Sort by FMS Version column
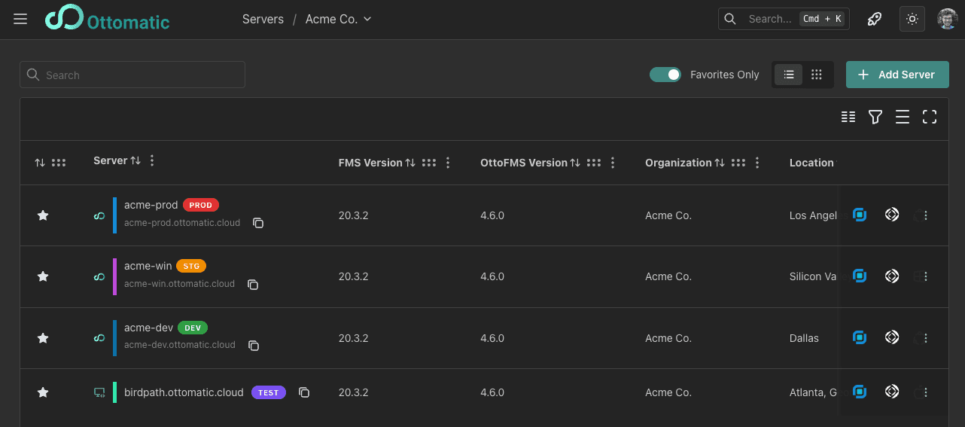 click(410, 163)
